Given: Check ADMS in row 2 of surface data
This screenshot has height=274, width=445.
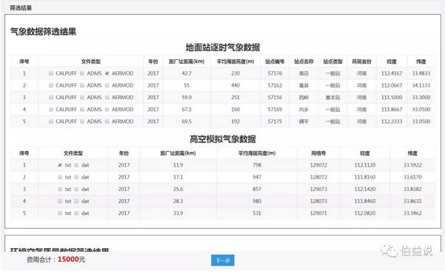Looking at the screenshot, I should tap(82, 85).
